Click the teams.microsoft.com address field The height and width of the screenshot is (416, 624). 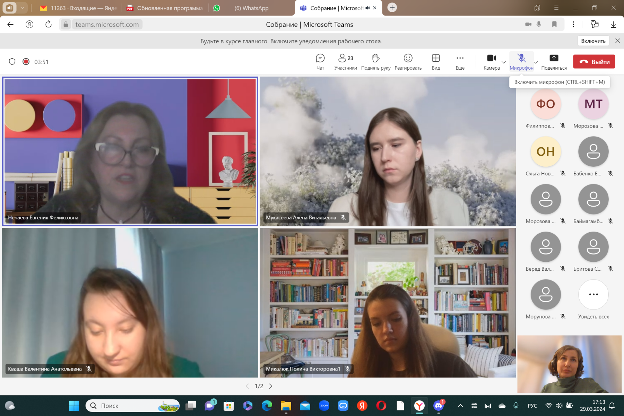[107, 24]
